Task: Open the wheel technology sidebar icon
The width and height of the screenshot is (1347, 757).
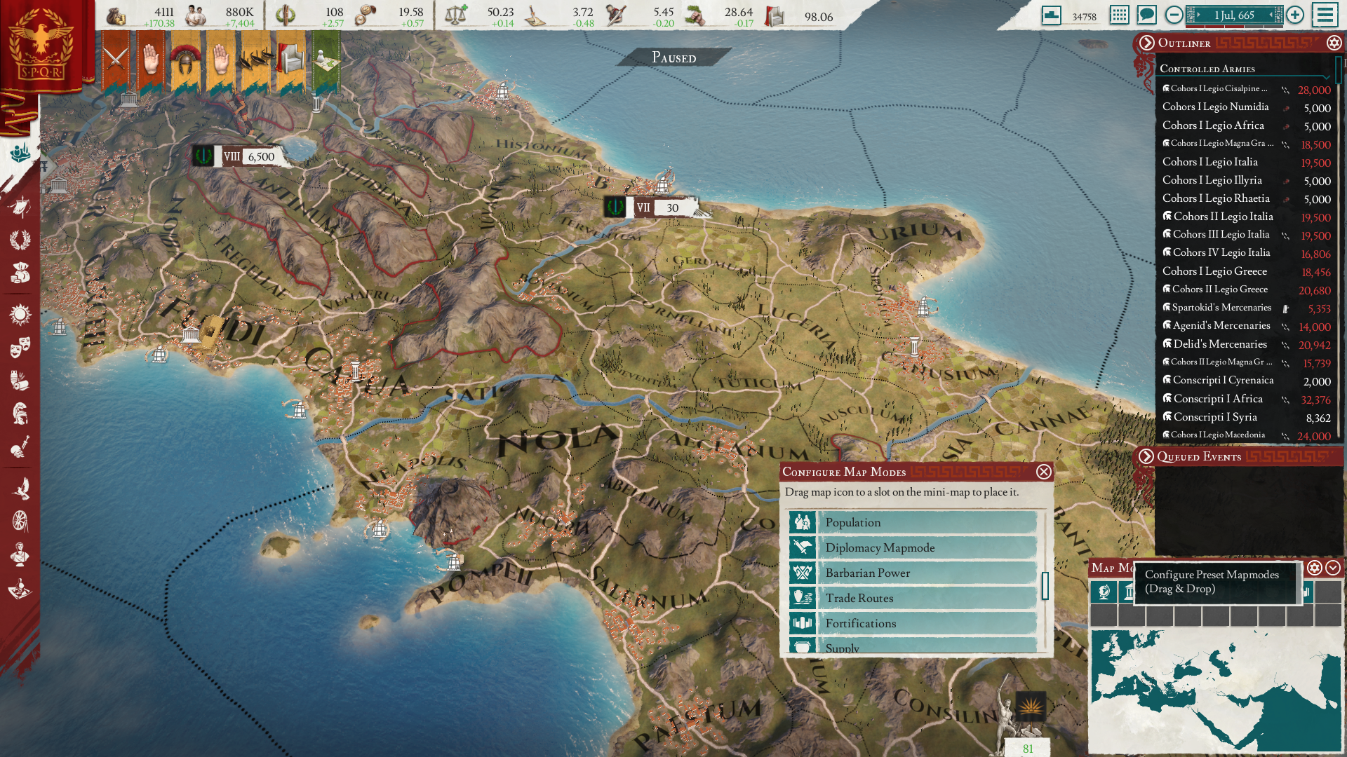Action: click(20, 521)
